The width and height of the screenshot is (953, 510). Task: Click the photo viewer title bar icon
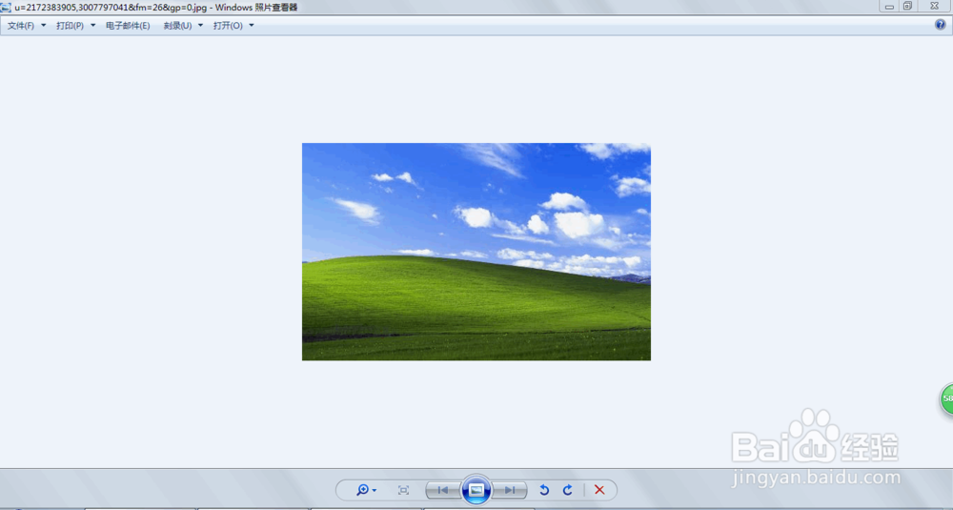[x=6, y=8]
